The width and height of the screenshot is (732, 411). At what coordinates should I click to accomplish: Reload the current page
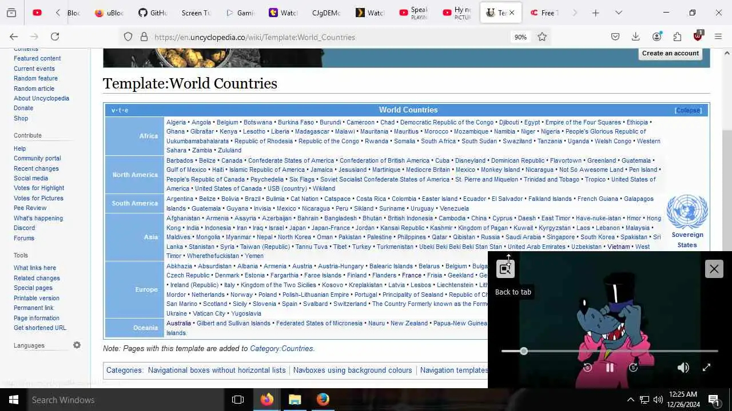pyautogui.click(x=55, y=37)
